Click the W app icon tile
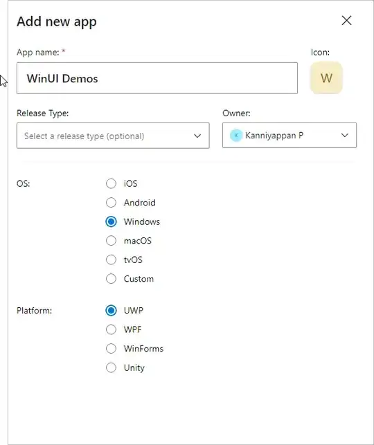This screenshot has width=374, height=445. point(326,78)
